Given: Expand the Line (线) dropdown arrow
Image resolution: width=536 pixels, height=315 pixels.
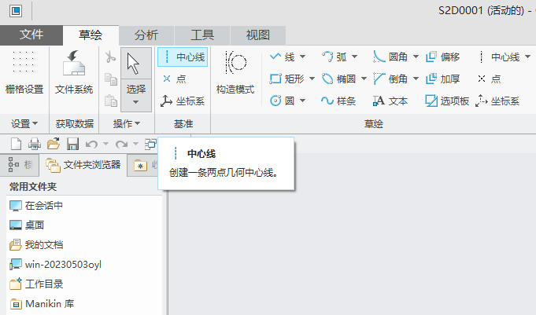Looking at the screenshot, I should [x=302, y=57].
